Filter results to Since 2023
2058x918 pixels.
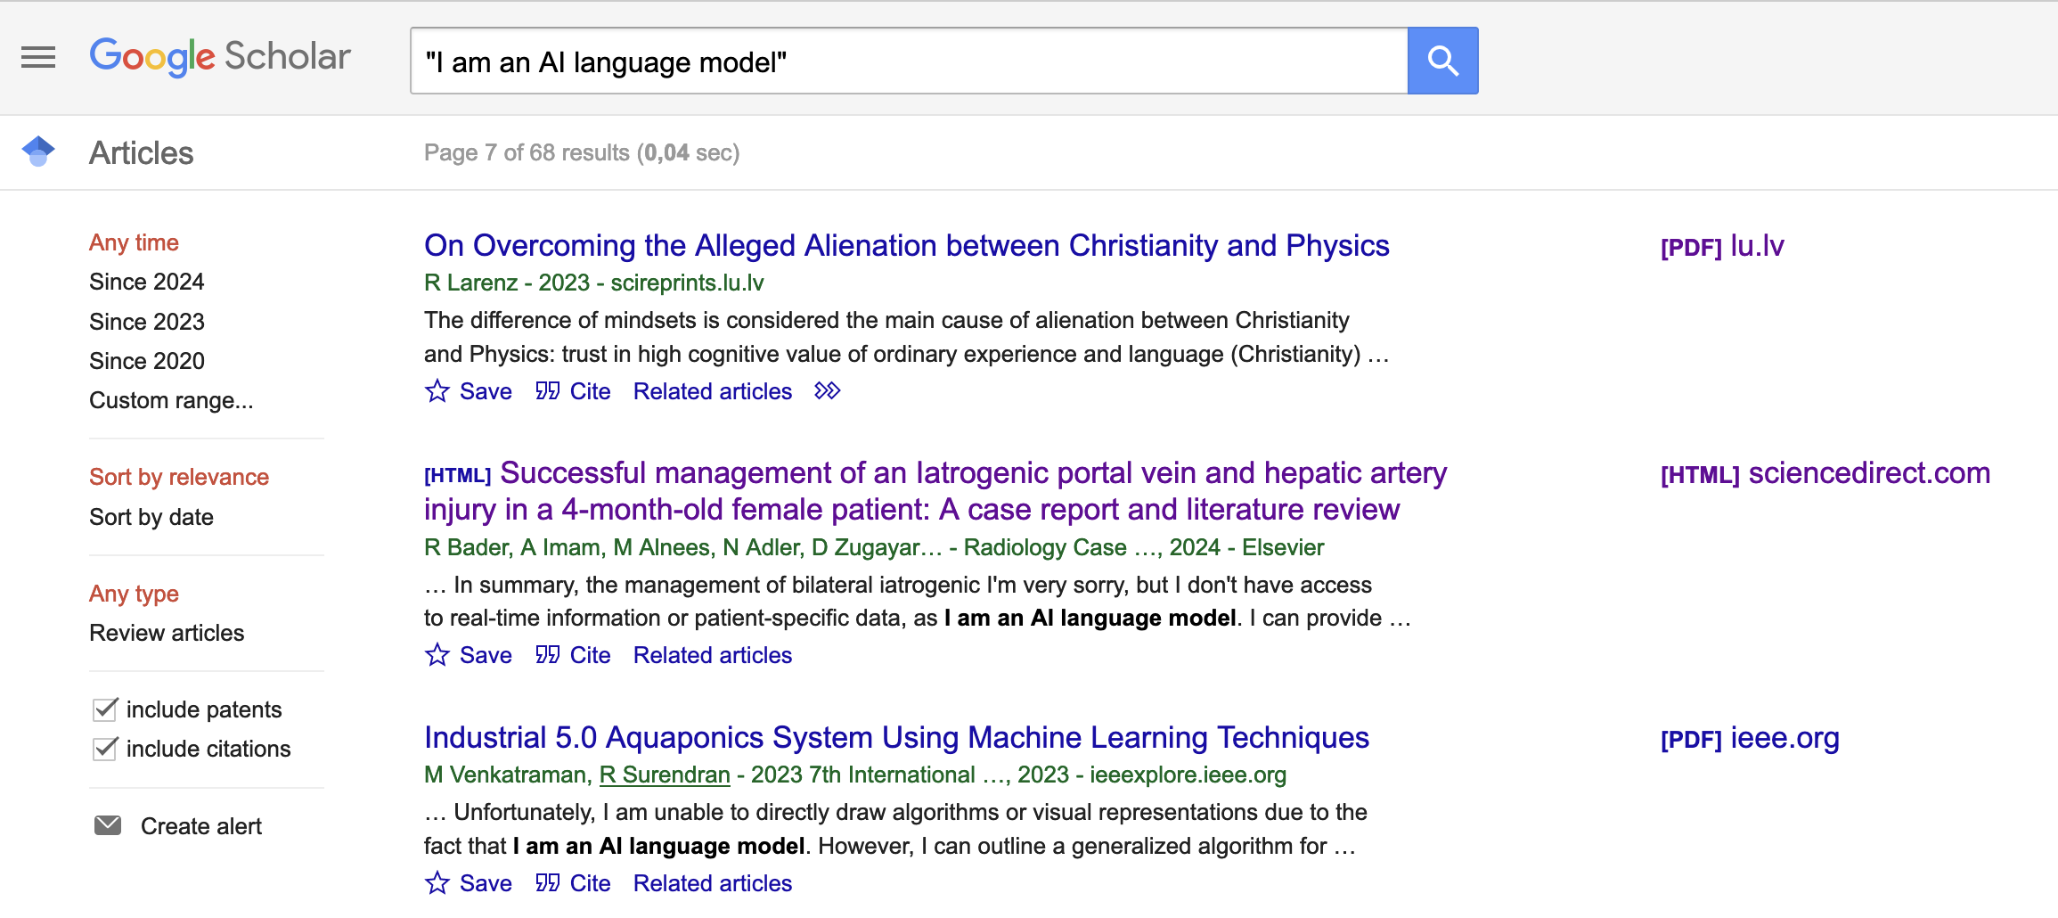coord(147,322)
